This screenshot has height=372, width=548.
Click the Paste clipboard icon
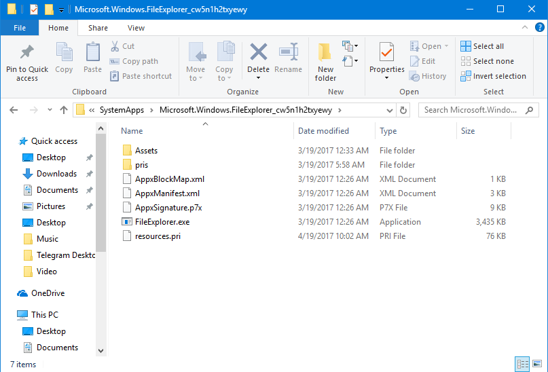(92, 52)
